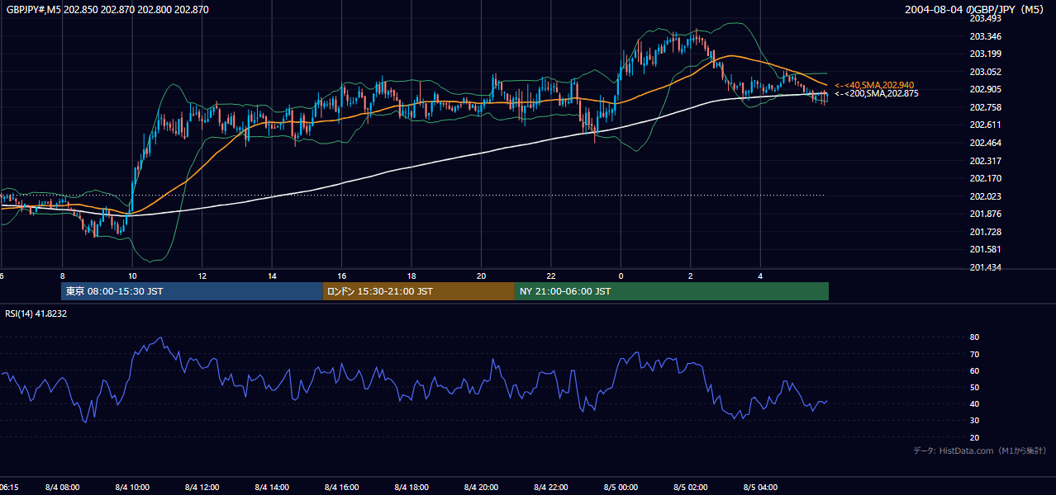
Task: Click price axis label 202.170
Action: coord(986,178)
